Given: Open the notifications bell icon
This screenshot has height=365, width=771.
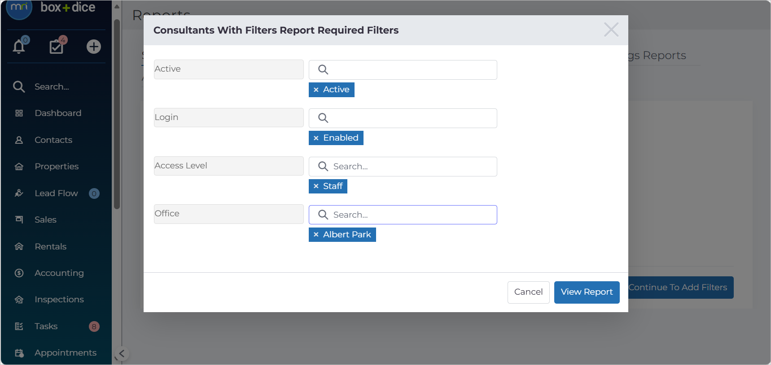Looking at the screenshot, I should pos(19,47).
